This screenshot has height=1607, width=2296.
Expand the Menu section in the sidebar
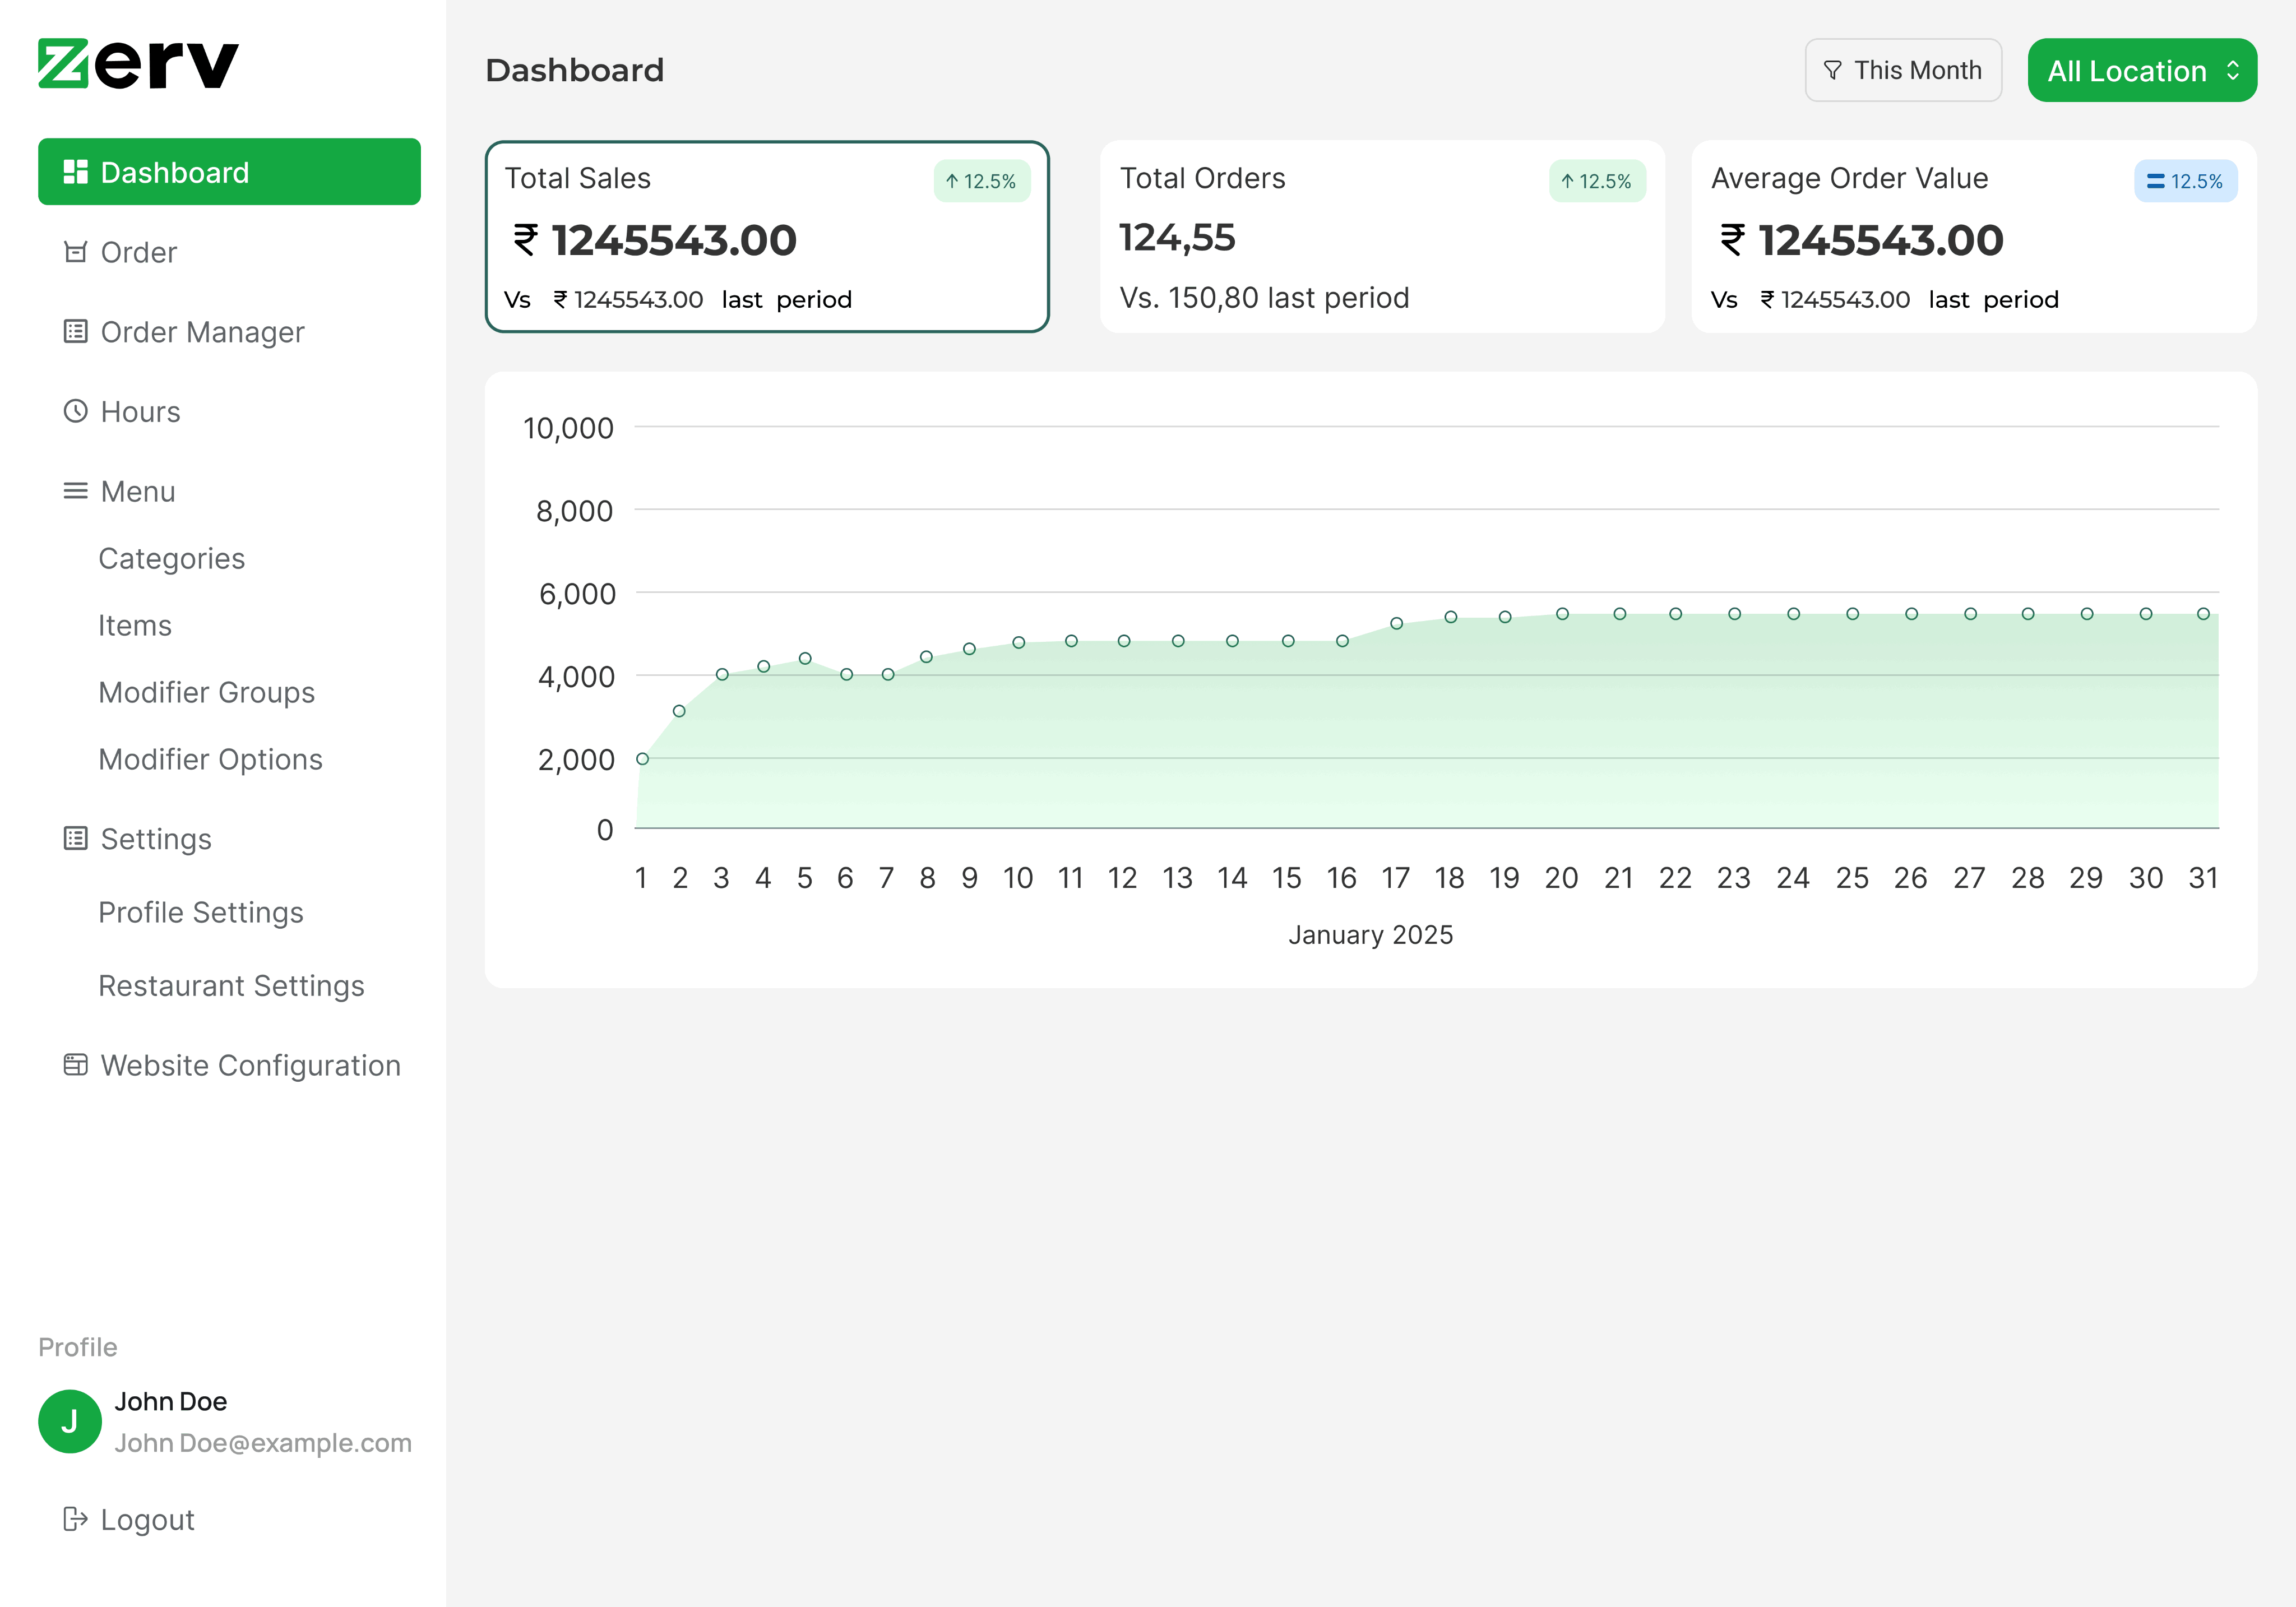point(136,491)
